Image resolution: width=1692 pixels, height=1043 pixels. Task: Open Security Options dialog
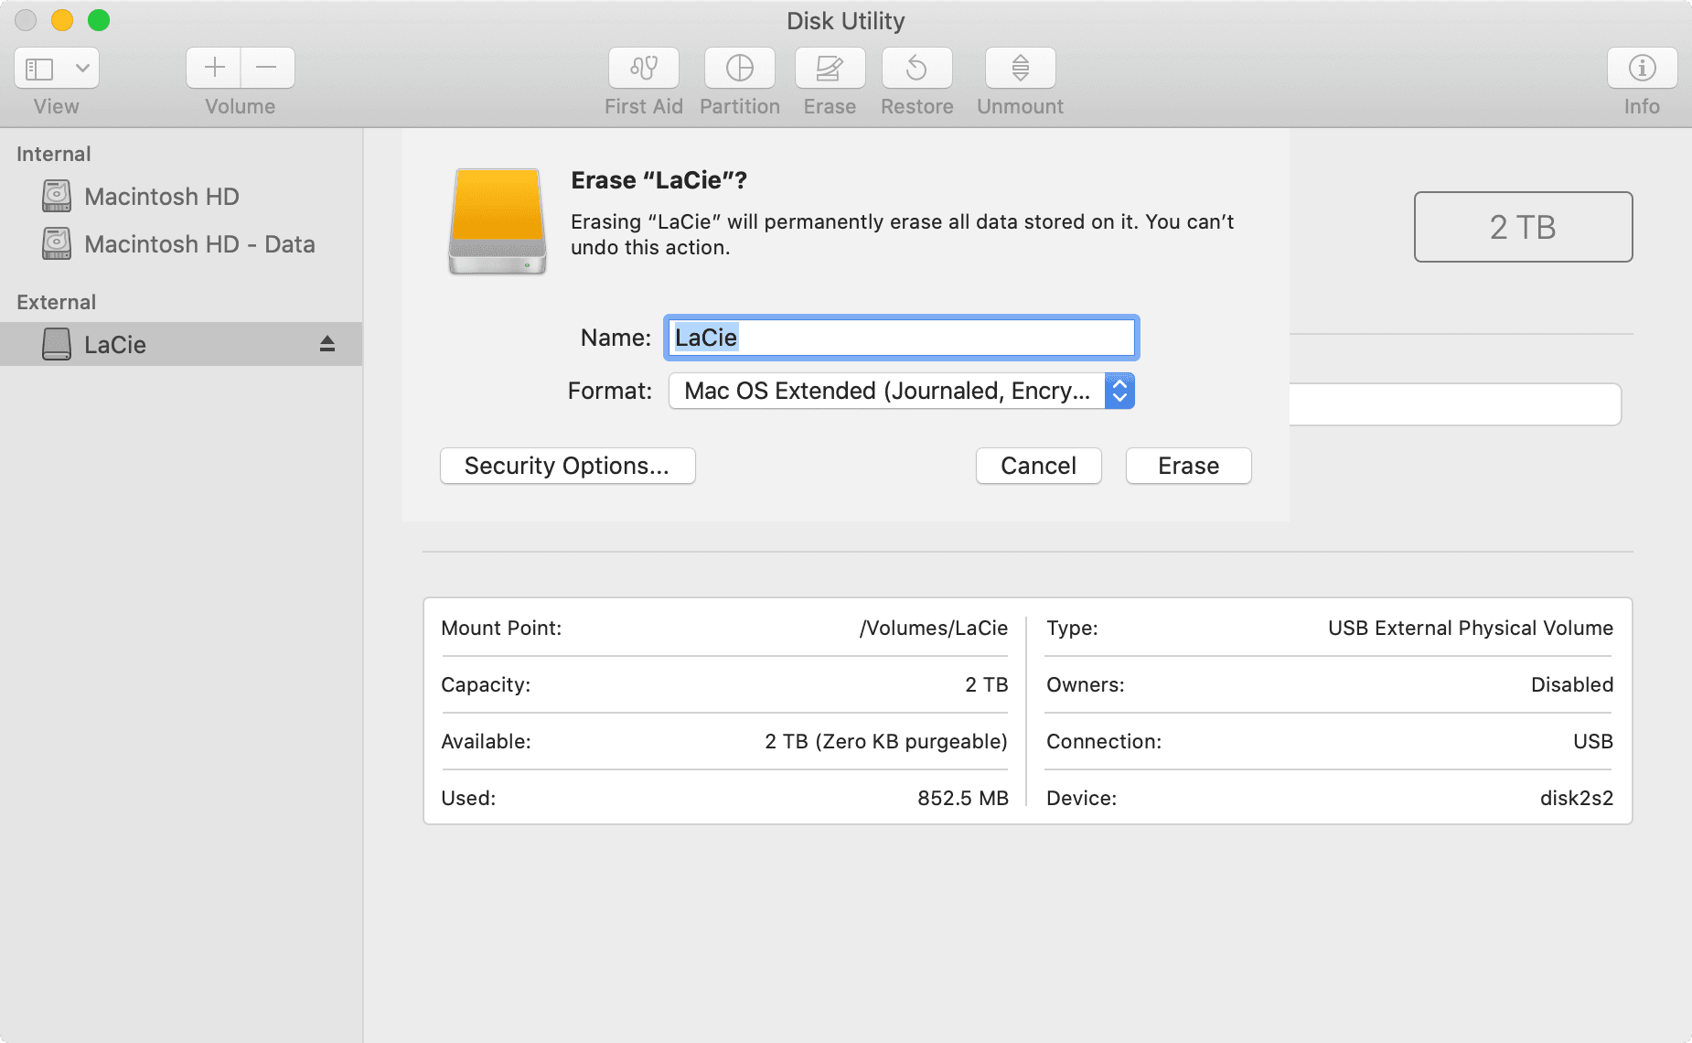point(568,466)
